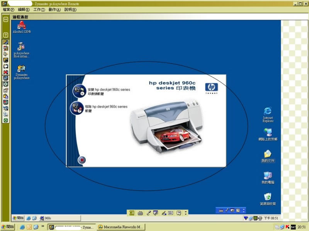The image size is (309, 231).
Task: Click the second quick launch icon on the remote taskbar
Action: pyautogui.click(x=34, y=218)
